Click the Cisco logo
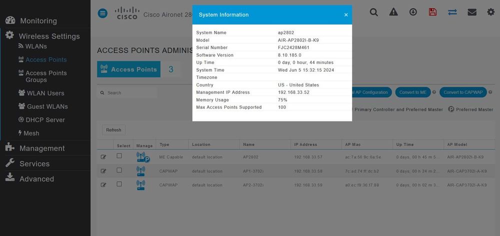 pos(127,13)
